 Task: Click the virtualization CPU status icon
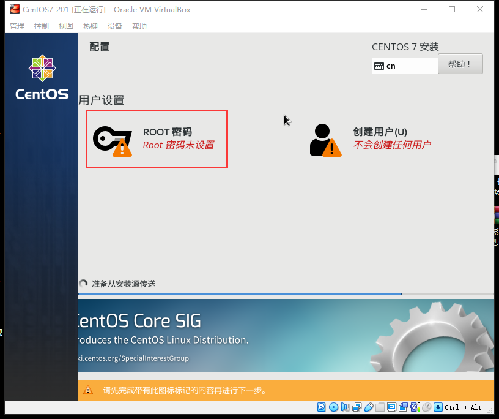415,407
